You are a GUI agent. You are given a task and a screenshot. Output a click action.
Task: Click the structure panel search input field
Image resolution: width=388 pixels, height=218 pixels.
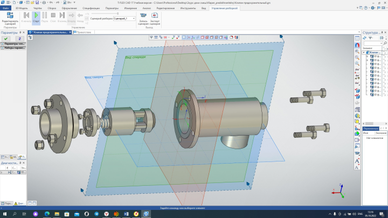tap(373, 43)
